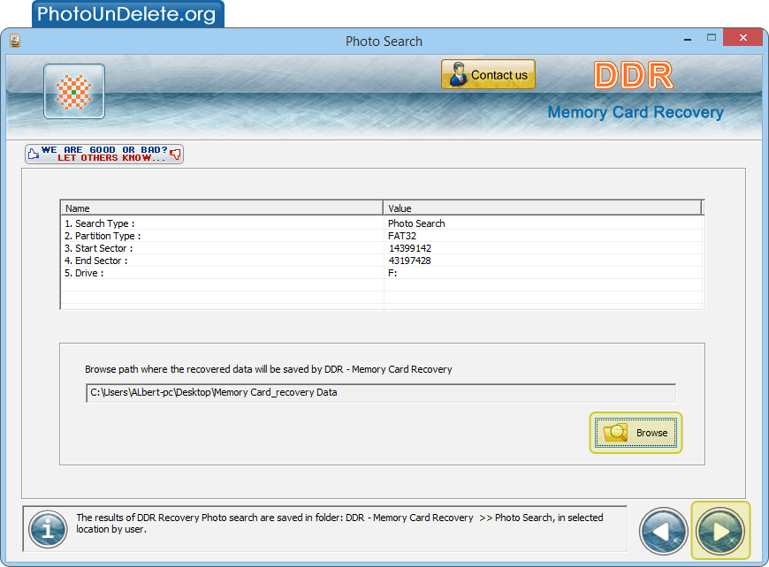Click the orange checkered logo icon

pyautogui.click(x=74, y=92)
